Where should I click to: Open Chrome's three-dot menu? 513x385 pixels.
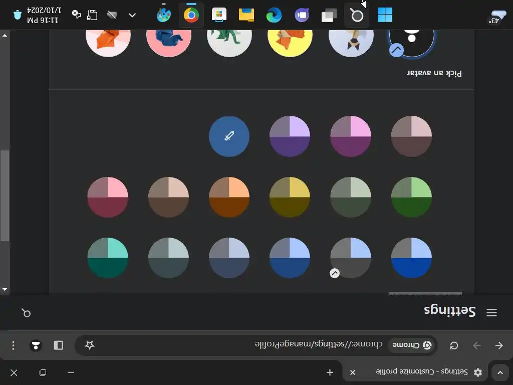point(13,345)
